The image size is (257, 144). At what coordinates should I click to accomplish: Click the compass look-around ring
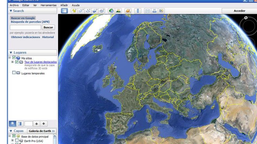[x=249, y=26]
